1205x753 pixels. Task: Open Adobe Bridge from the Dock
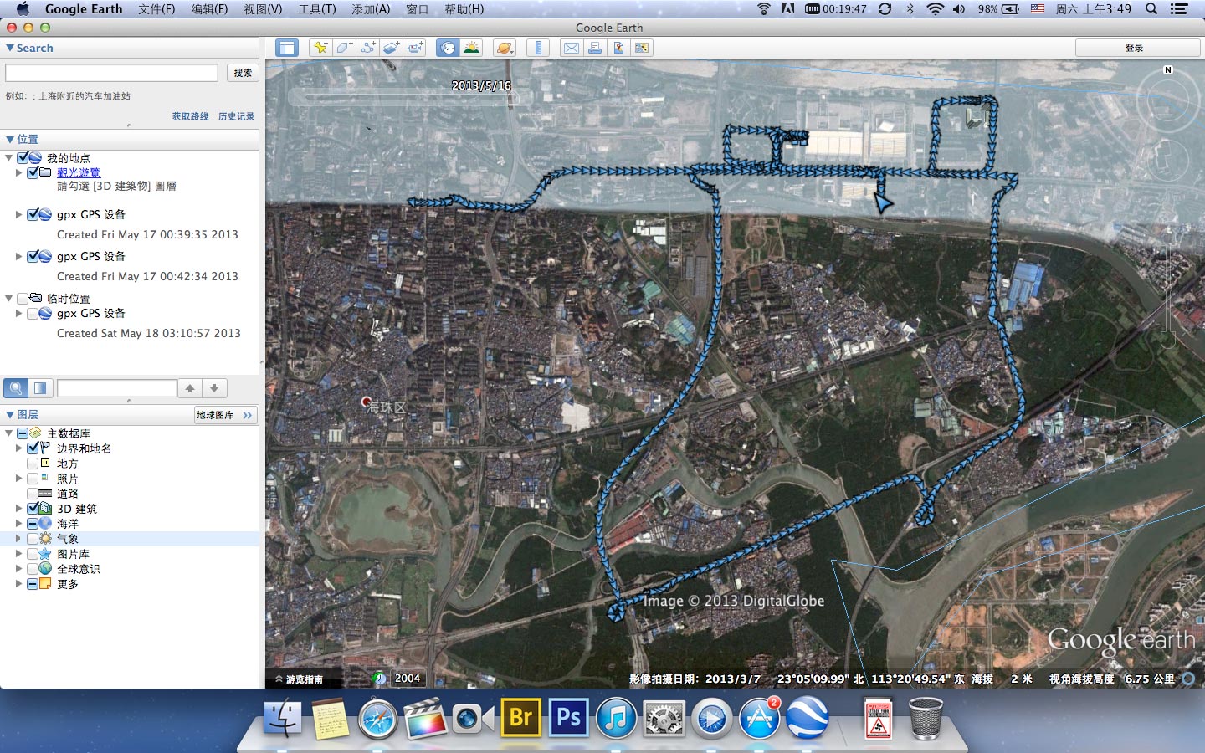pos(520,718)
